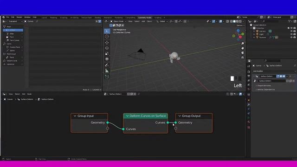
Task: Toggle Suzanne visibility eye in outliner
Action: 291,37
